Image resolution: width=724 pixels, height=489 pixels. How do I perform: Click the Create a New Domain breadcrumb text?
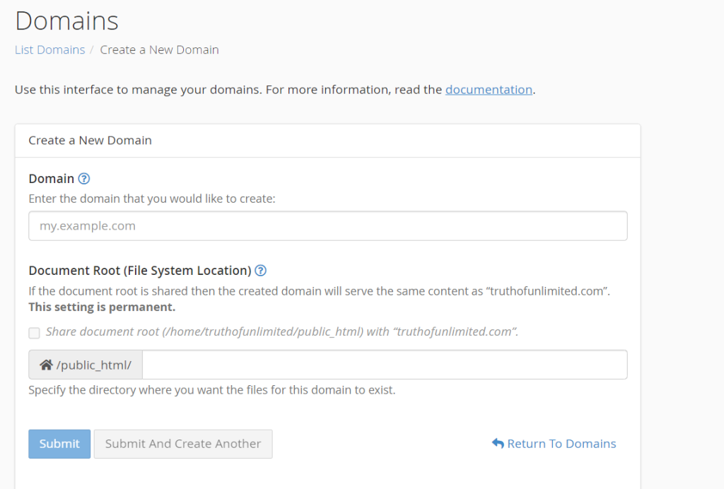point(159,50)
